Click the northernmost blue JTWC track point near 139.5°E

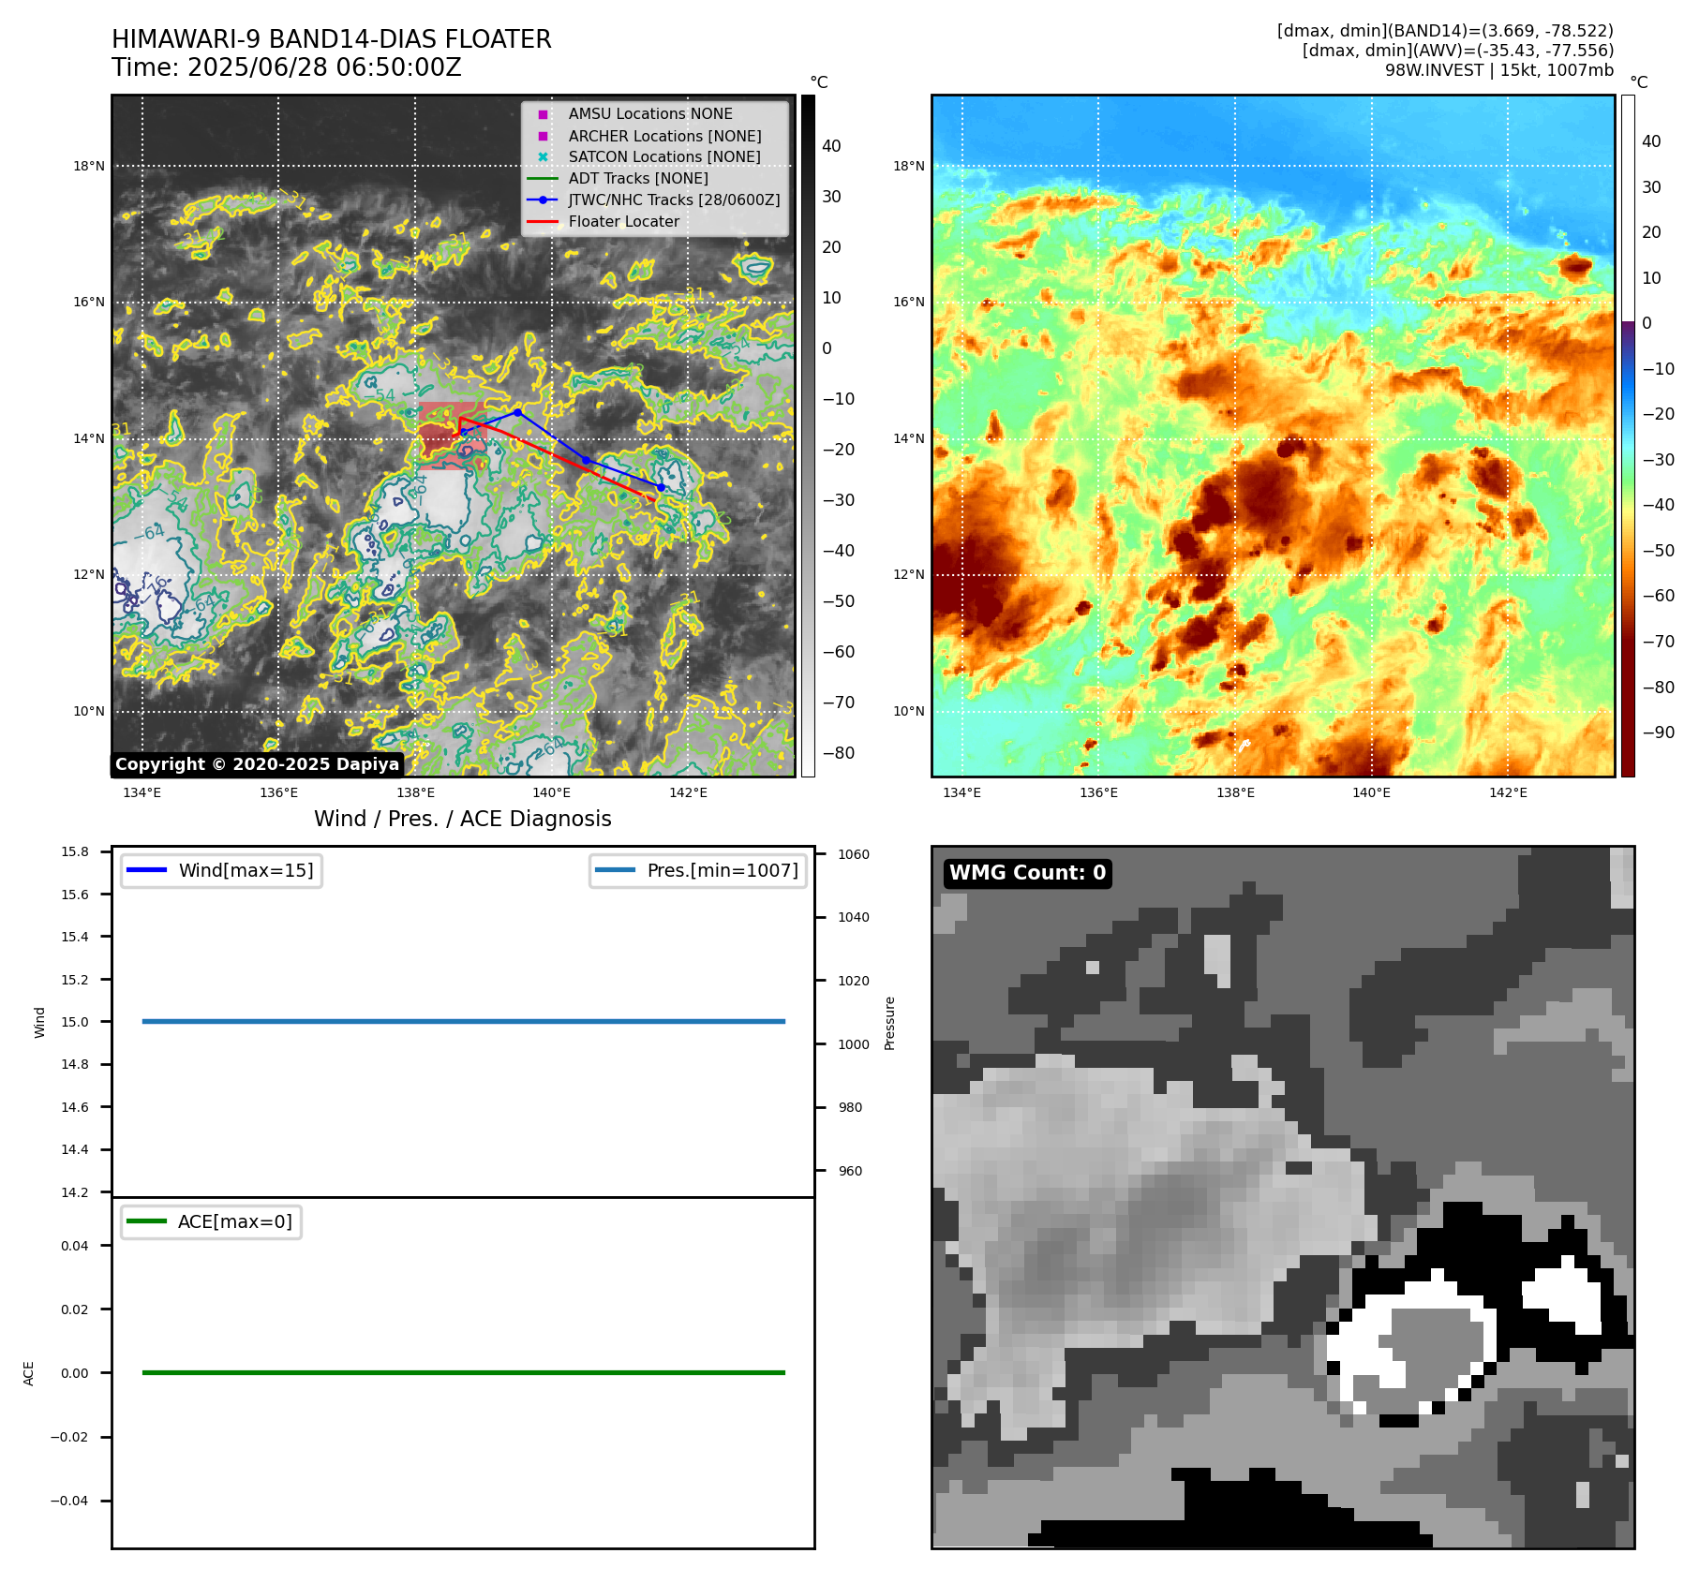[517, 412]
